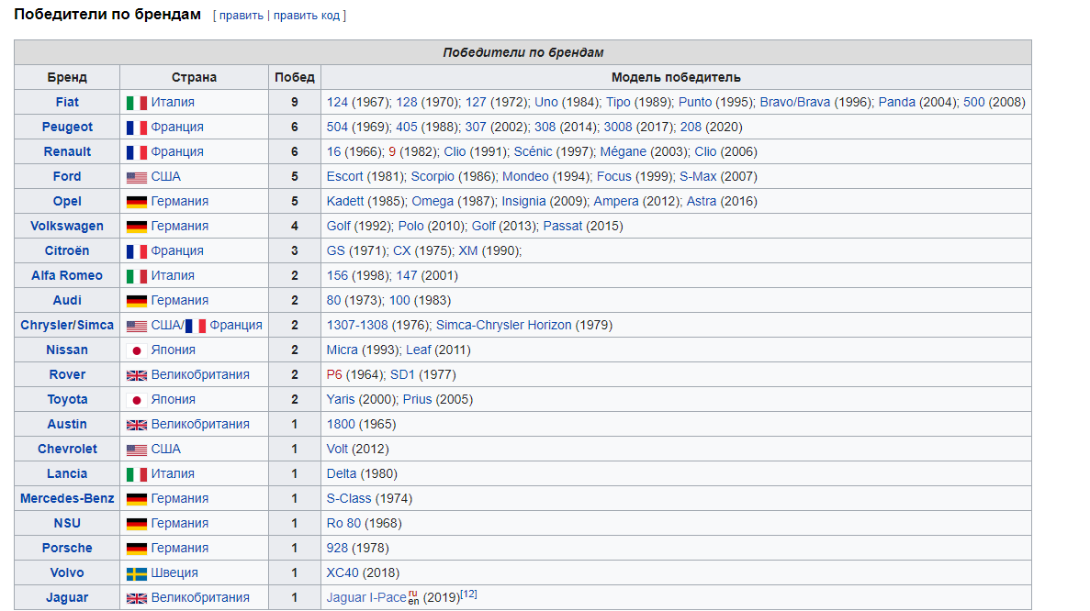Click the Italian flag icon in Fiat row
This screenshot has width=1090, height=611.
coord(136,103)
